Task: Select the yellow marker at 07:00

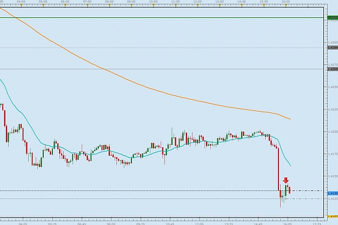Action: coord(88,6)
